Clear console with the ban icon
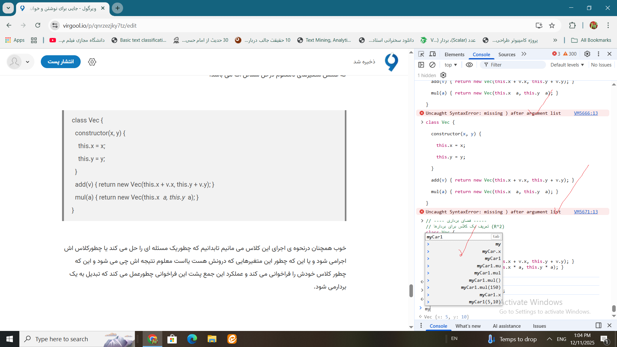The width and height of the screenshot is (617, 347). (x=432, y=65)
